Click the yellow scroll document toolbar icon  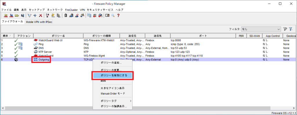[x=53, y=16]
